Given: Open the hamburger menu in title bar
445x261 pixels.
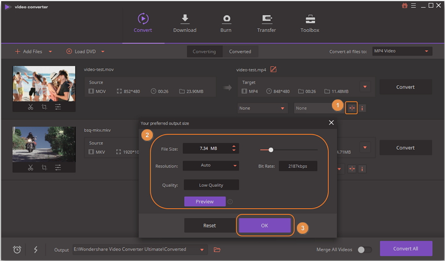Looking at the screenshot, I should [414, 6].
